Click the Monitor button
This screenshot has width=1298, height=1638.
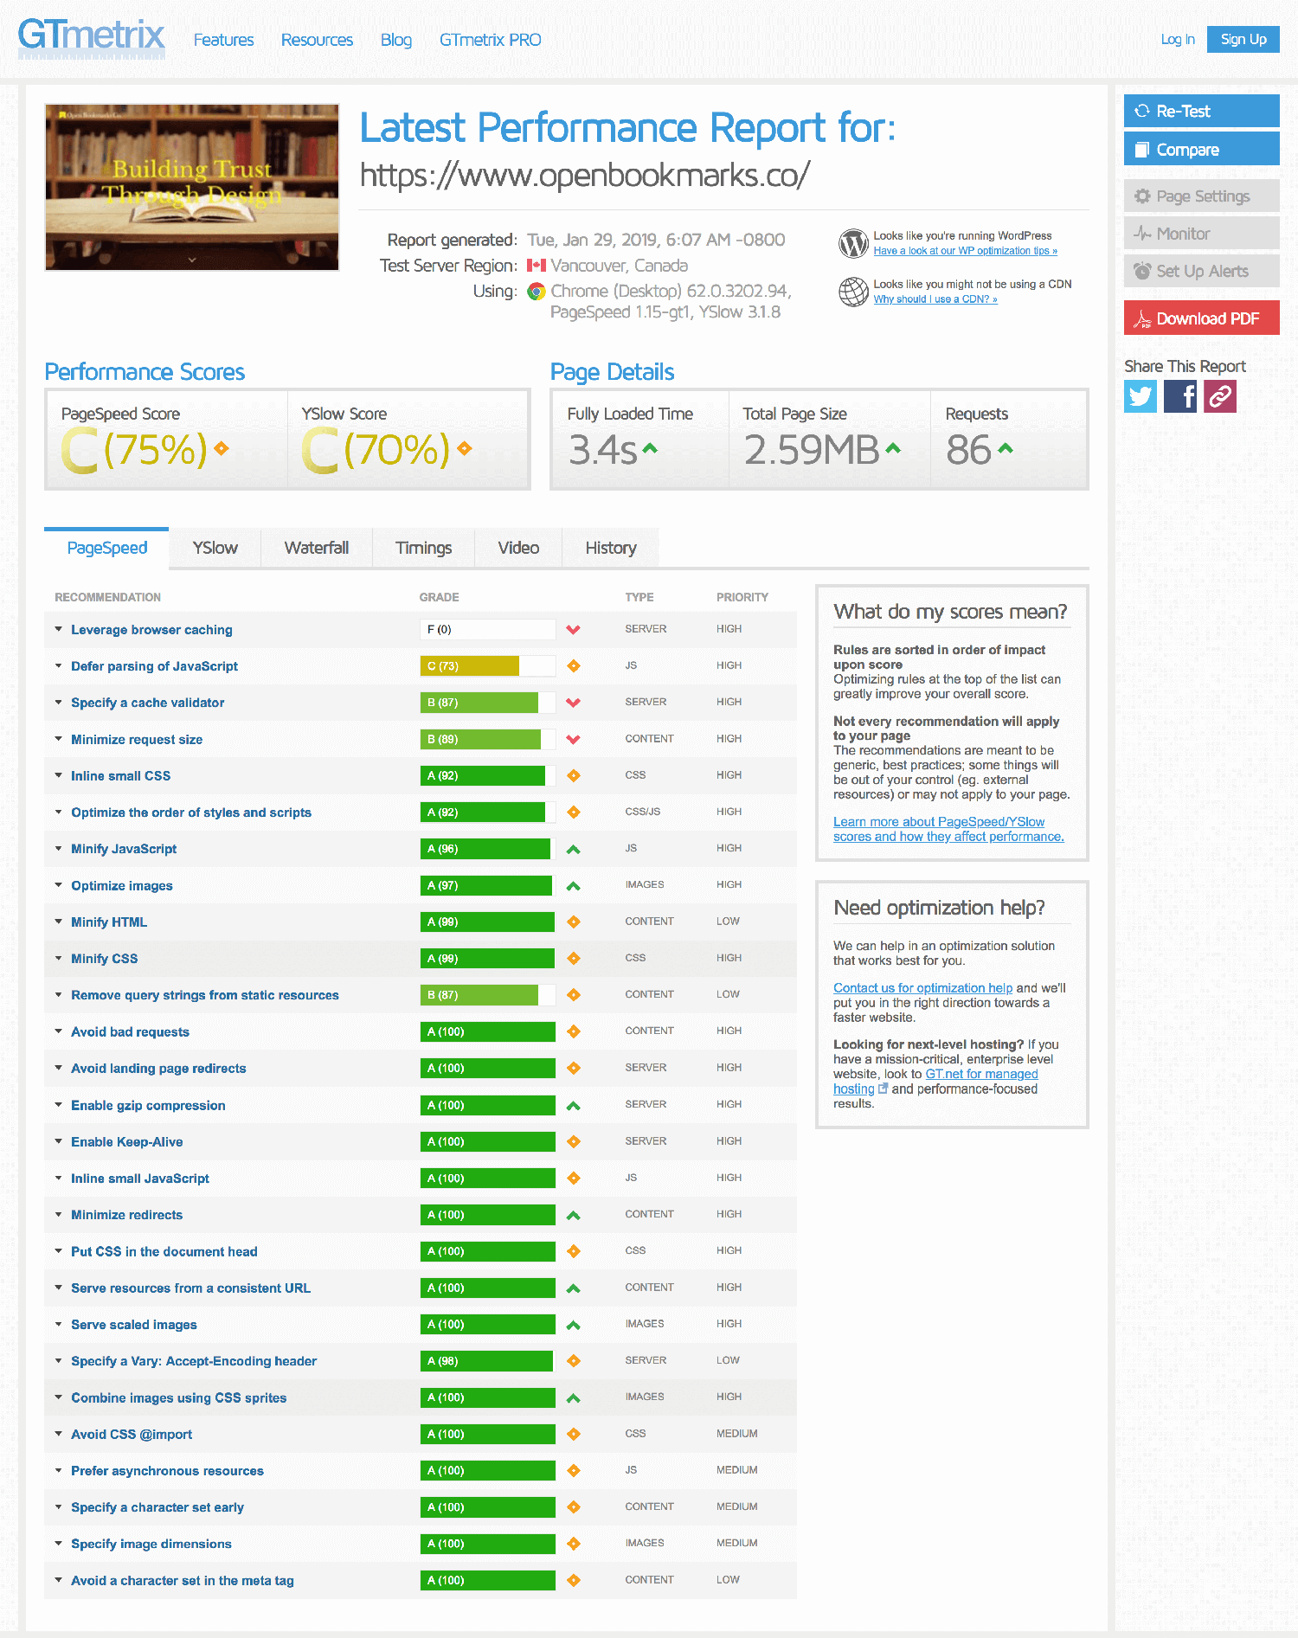point(1201,234)
